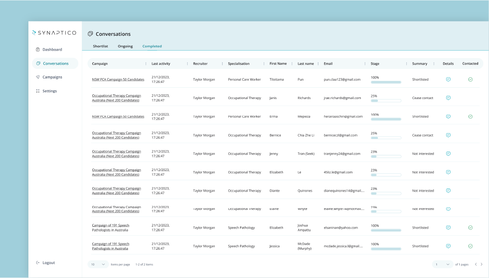
Task: Switch to the Ongoing tab
Action: pos(125,46)
